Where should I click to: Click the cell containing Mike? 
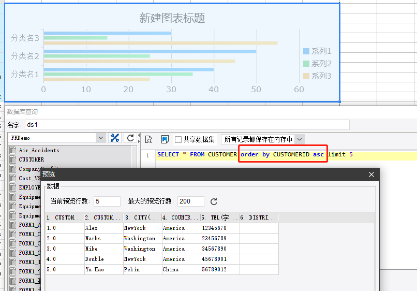pos(103,249)
